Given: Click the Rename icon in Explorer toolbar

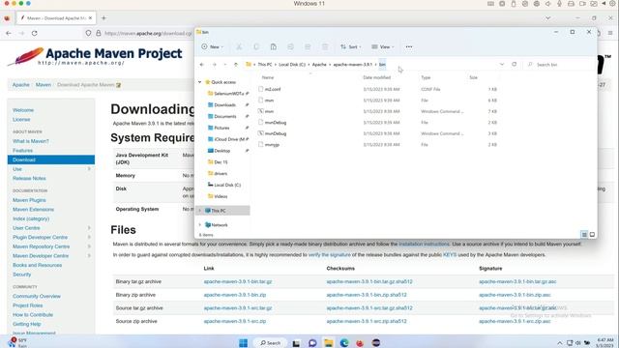Looking at the screenshot, I should point(290,47).
